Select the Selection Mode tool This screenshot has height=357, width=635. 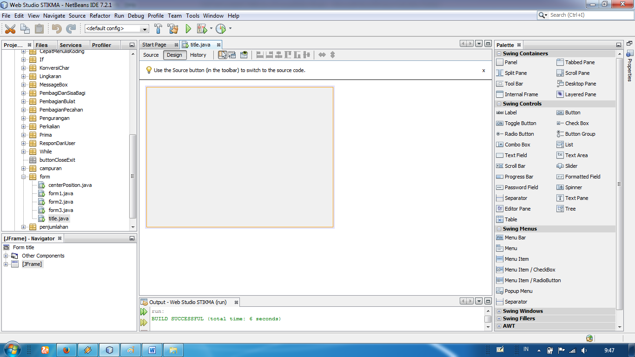(222, 54)
